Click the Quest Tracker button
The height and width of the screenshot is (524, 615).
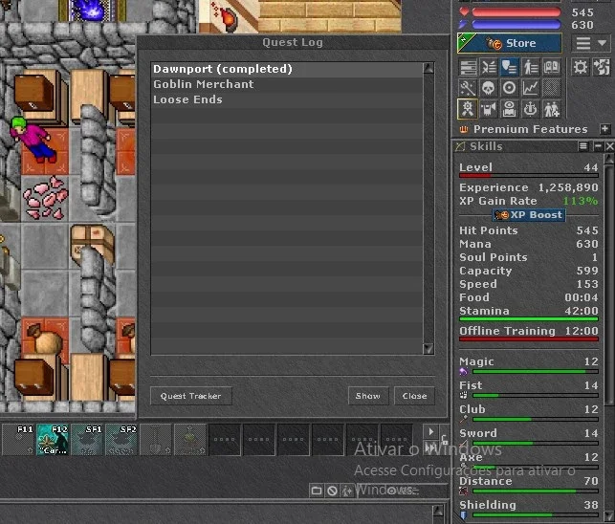[x=191, y=396]
